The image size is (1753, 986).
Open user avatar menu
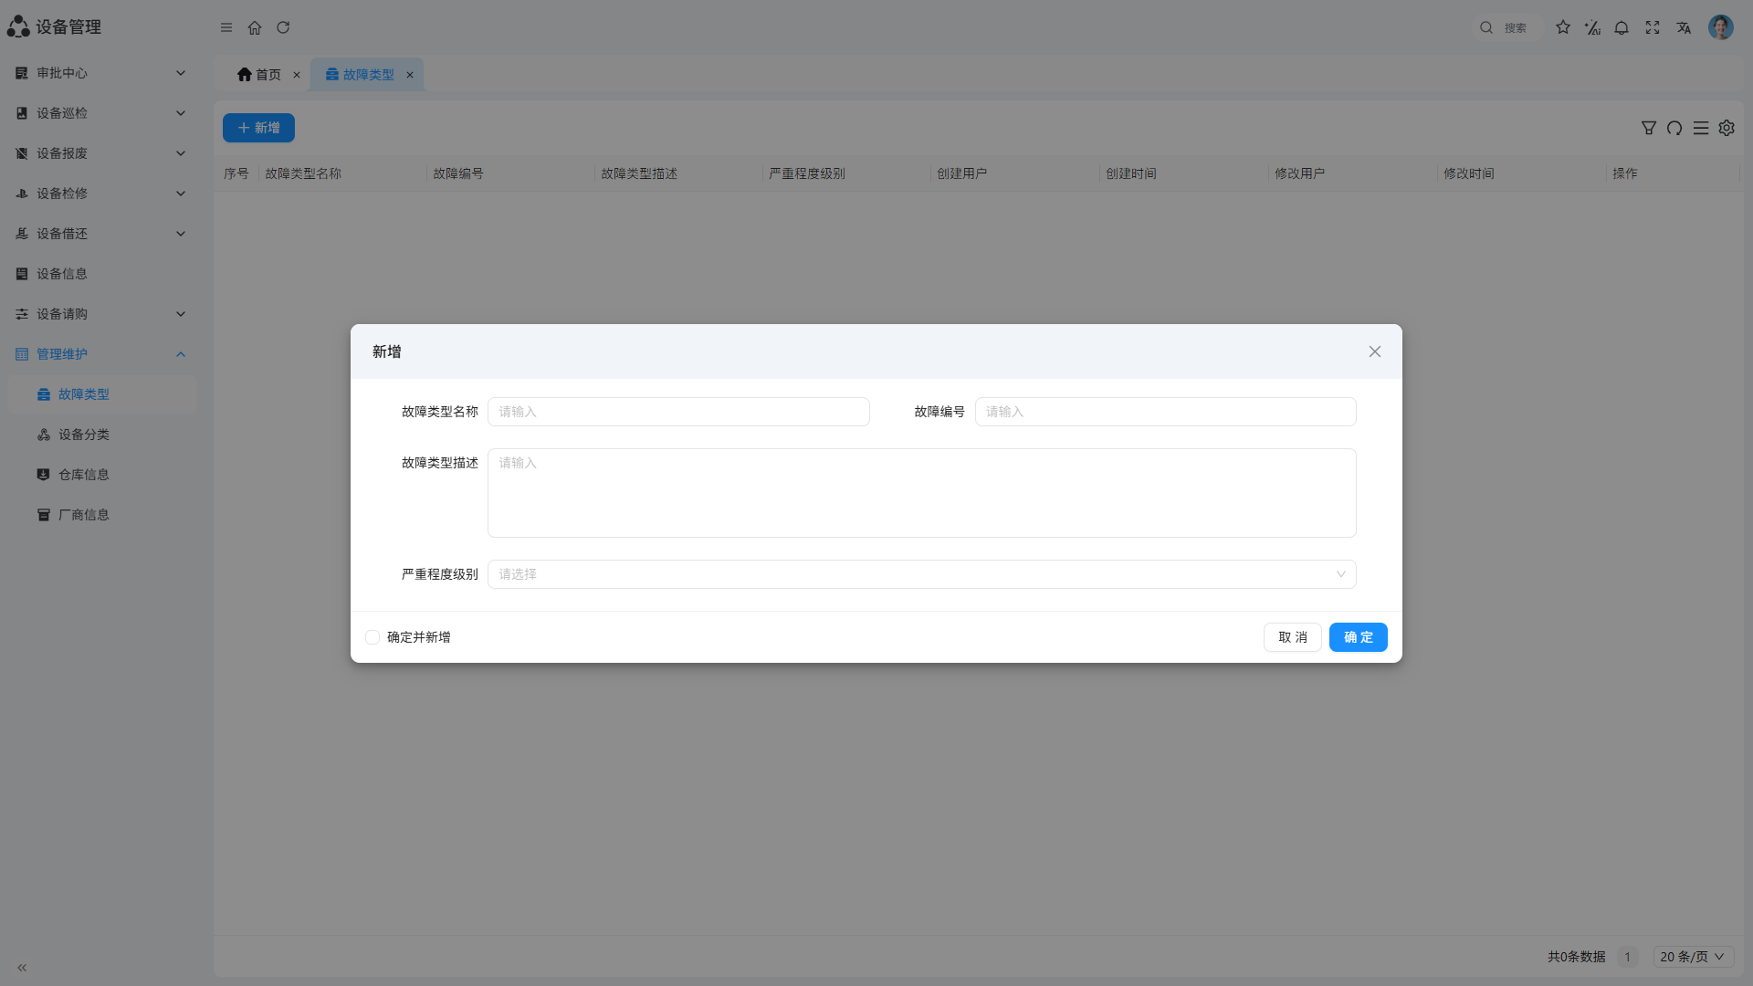coord(1721,27)
